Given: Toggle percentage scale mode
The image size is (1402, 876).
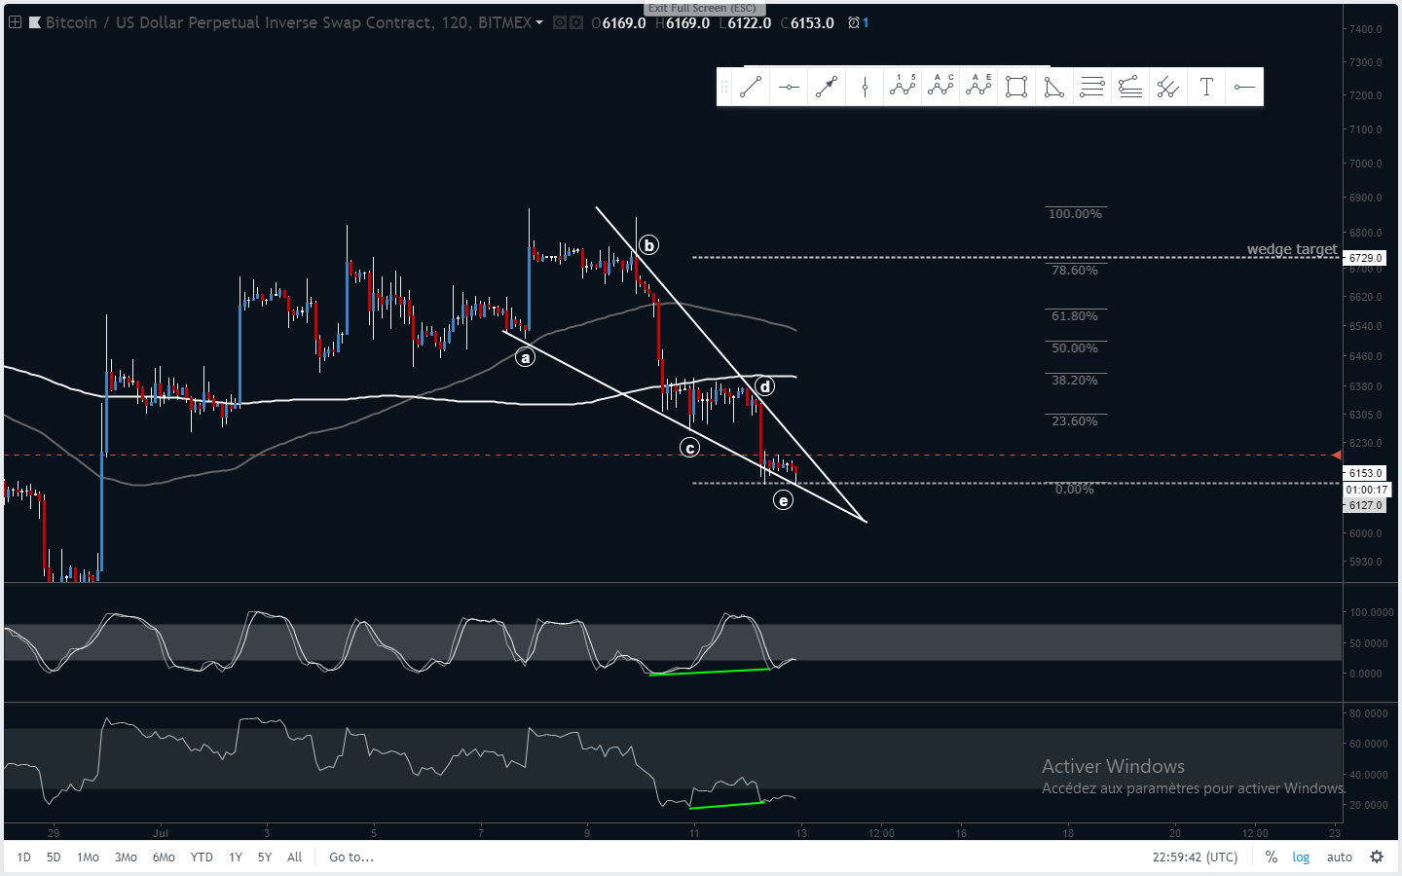Looking at the screenshot, I should (x=1271, y=858).
